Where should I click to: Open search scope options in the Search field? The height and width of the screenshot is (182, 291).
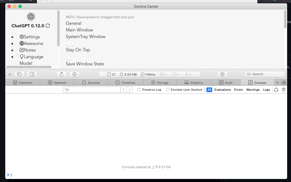(249, 74)
